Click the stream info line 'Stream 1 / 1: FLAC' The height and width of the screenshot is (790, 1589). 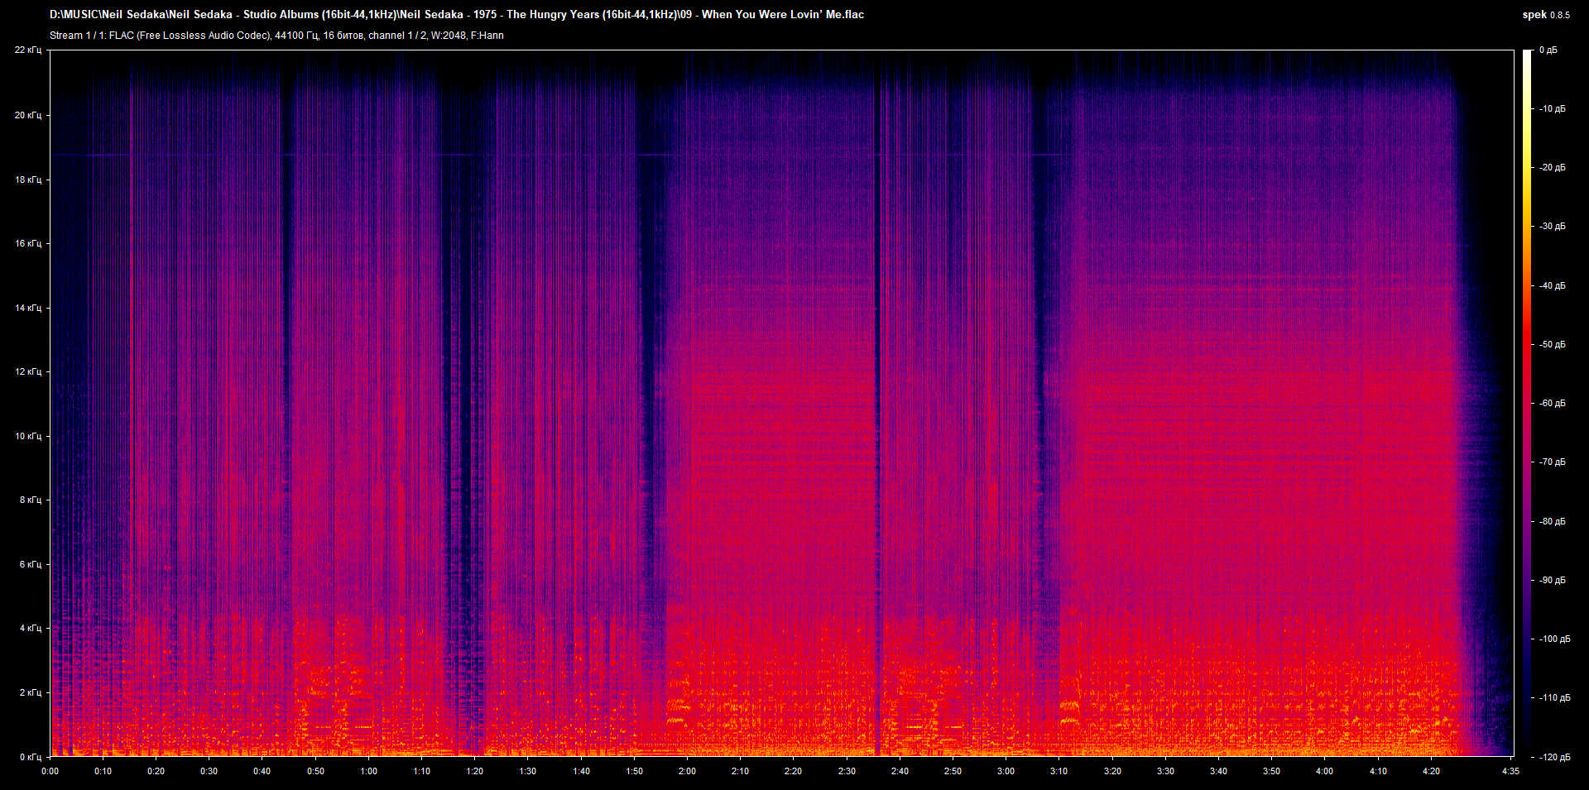pyautogui.click(x=276, y=36)
